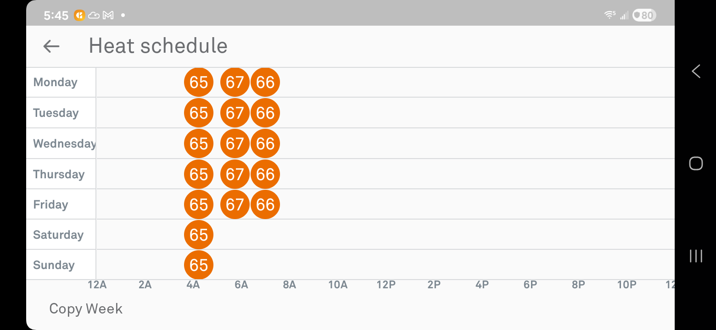Tap the back arrow beside Heat schedule
The height and width of the screenshot is (330, 716).
click(51, 46)
